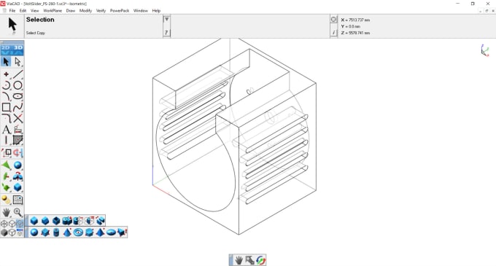Click the hand icon in bottom mini toolbar
This screenshot has width=496, height=266.
click(x=239, y=260)
